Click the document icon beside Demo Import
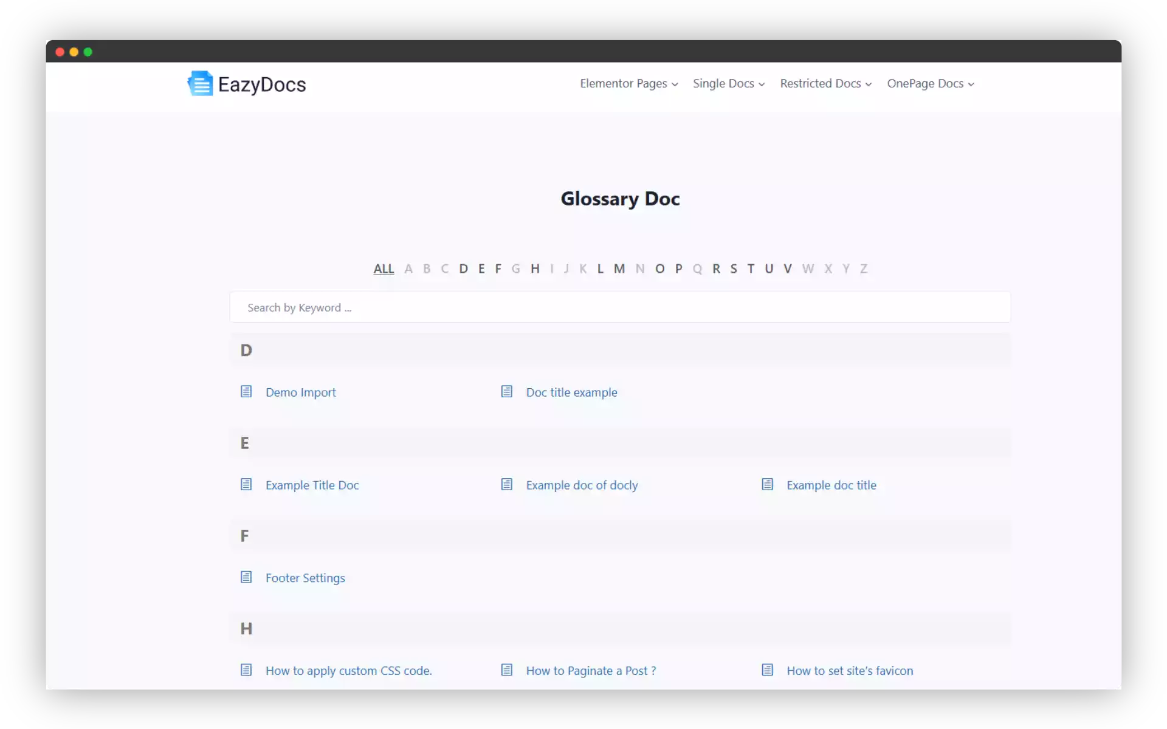 (247, 392)
